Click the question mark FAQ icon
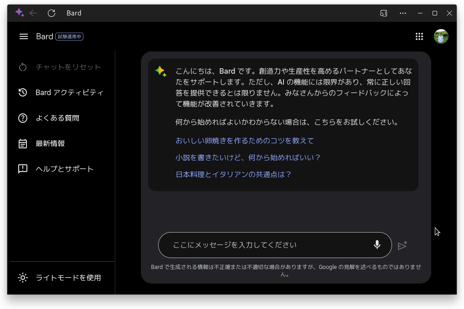Screen dimensions: 464x309 (23, 118)
